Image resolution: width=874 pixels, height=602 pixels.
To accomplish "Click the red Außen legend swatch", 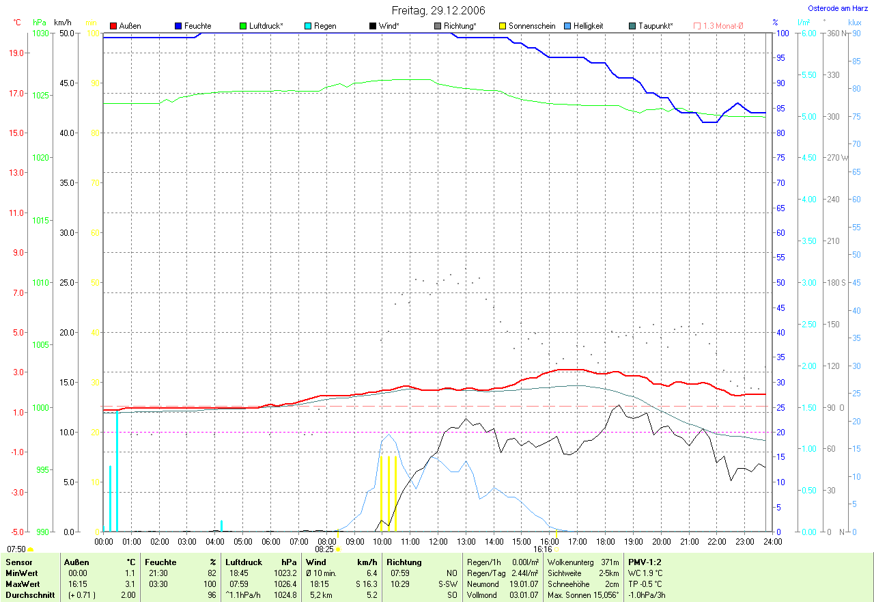I will click(113, 26).
